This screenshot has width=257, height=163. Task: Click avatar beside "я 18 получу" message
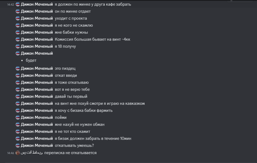tap(18, 46)
